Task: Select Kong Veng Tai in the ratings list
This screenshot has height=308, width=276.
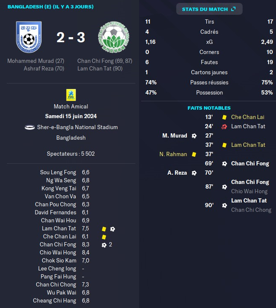Action: (x=59, y=188)
